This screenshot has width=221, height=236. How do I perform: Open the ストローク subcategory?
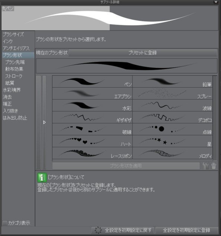(18, 76)
